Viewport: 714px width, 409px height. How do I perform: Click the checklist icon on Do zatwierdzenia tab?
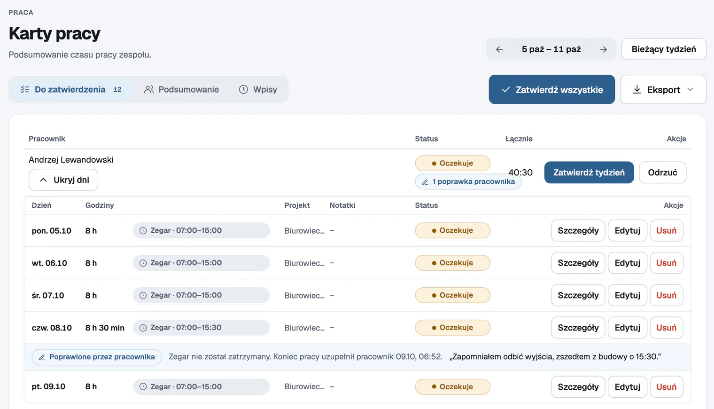click(x=25, y=89)
